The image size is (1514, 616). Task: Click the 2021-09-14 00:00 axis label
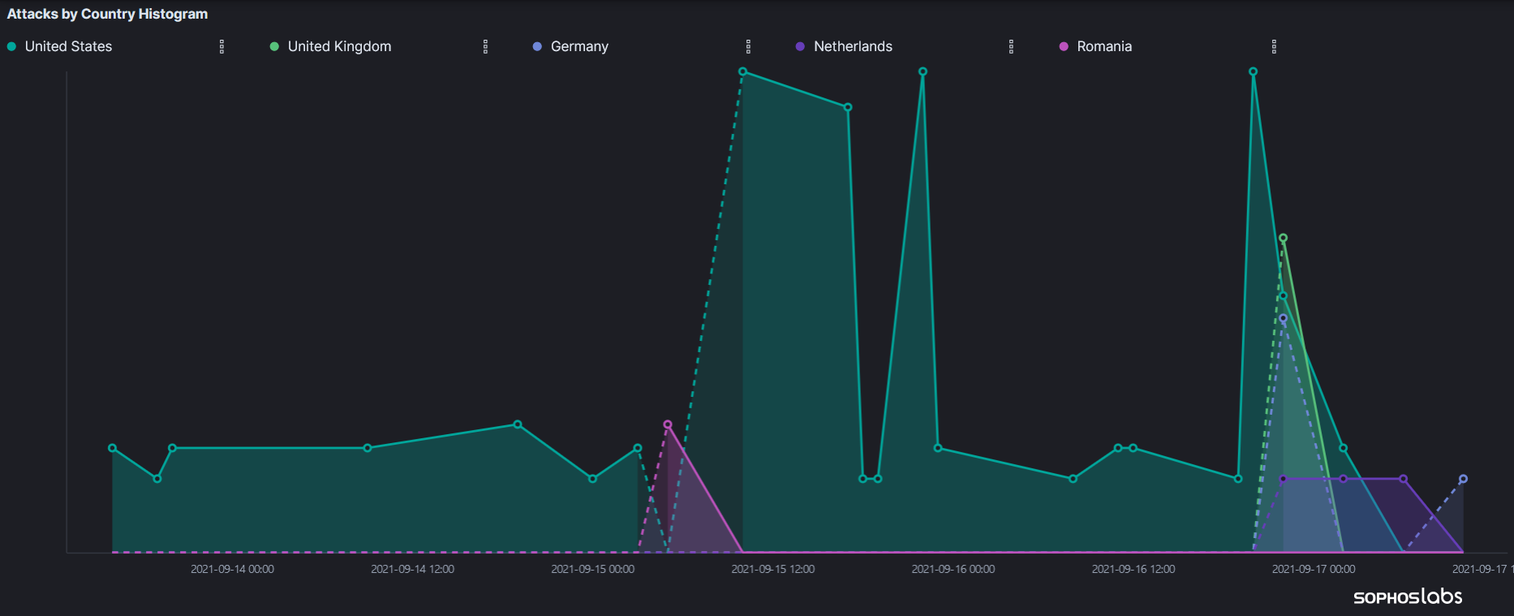(x=232, y=569)
